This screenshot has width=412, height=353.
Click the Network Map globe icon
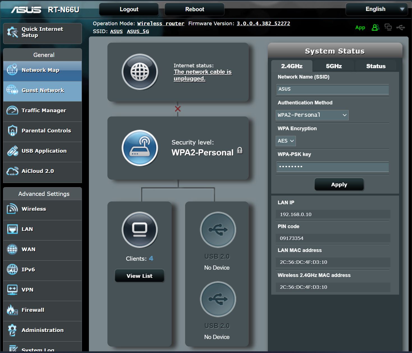(x=12, y=70)
